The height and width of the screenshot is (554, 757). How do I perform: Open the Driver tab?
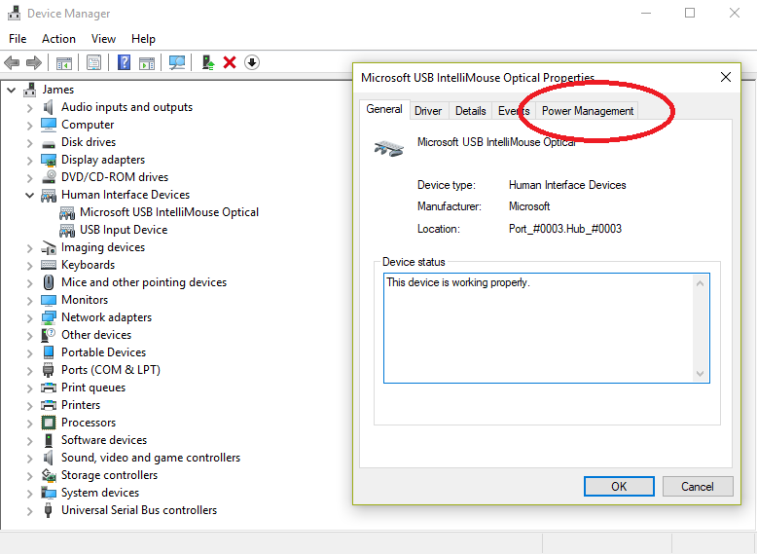click(x=428, y=111)
